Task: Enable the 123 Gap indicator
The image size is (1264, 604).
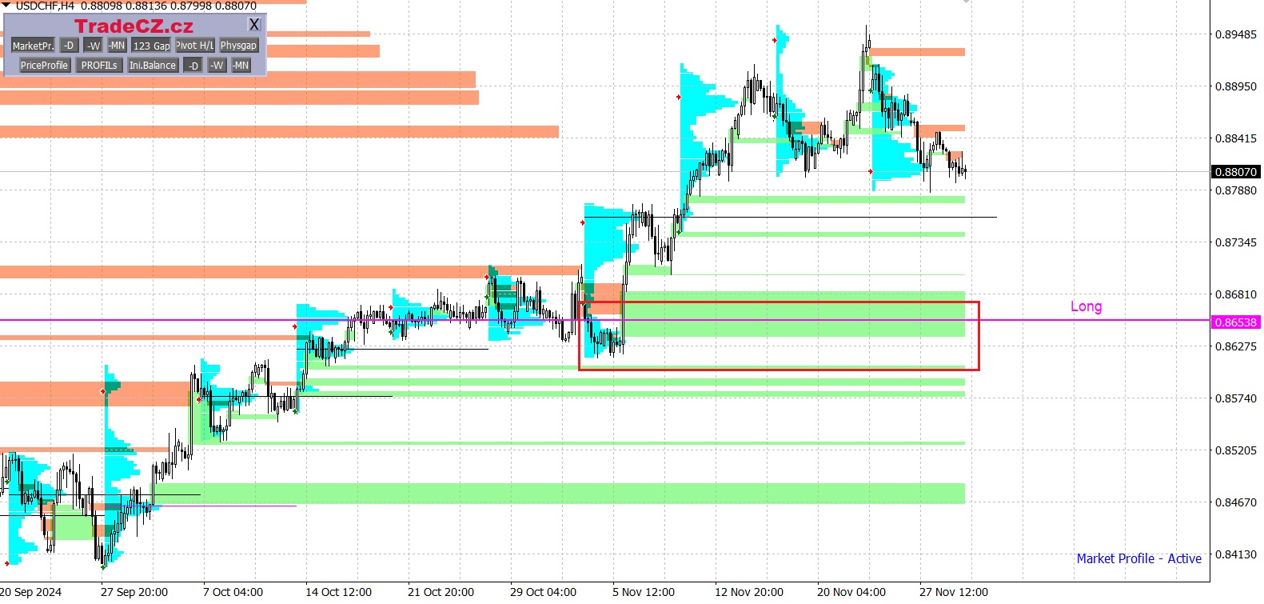Action: click(x=151, y=46)
